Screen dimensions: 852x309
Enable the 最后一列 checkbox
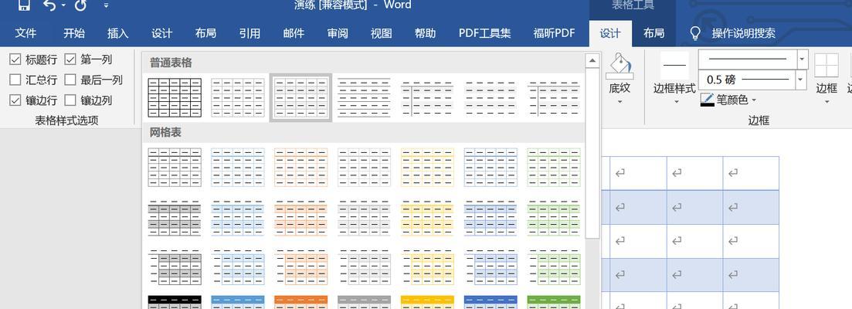70,80
